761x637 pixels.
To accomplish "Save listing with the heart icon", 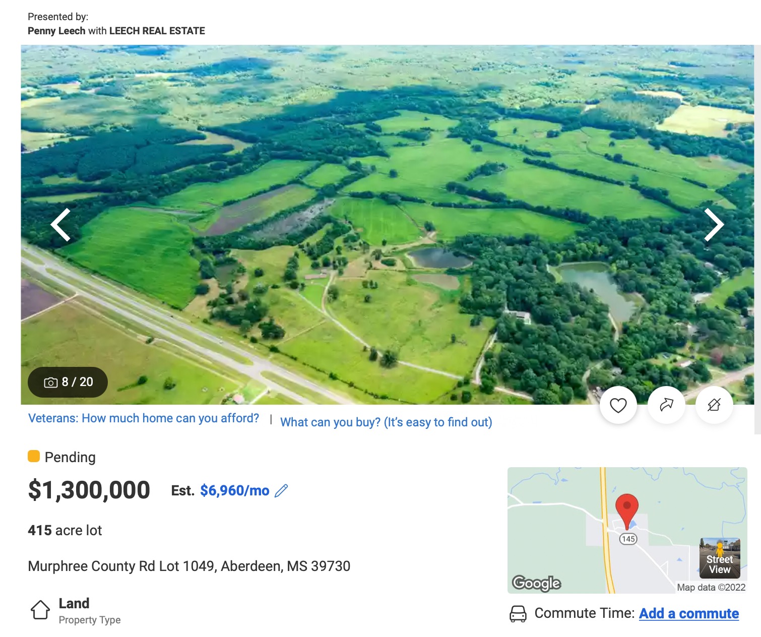I will point(618,405).
